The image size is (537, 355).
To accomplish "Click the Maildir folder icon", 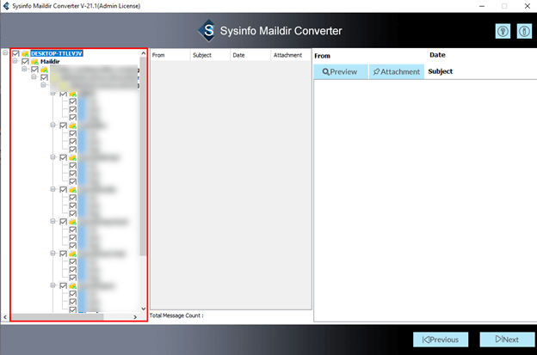I will coord(35,62).
